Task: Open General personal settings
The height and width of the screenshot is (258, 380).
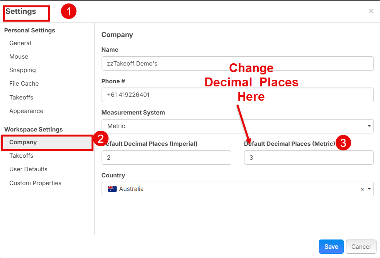Action: click(20, 43)
